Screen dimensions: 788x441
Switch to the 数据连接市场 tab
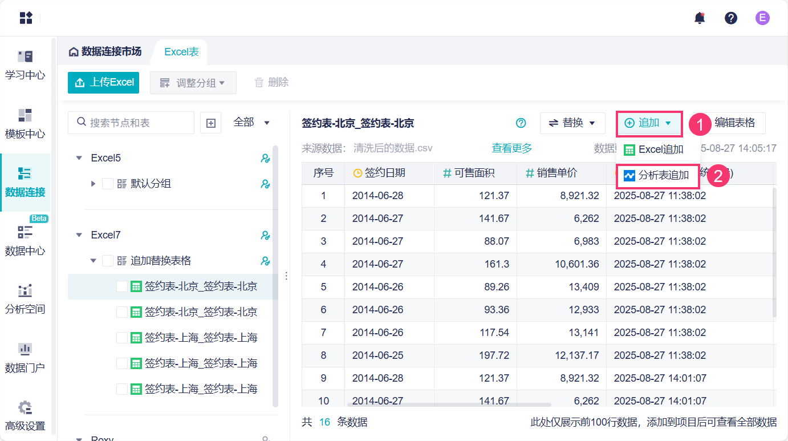coord(105,52)
